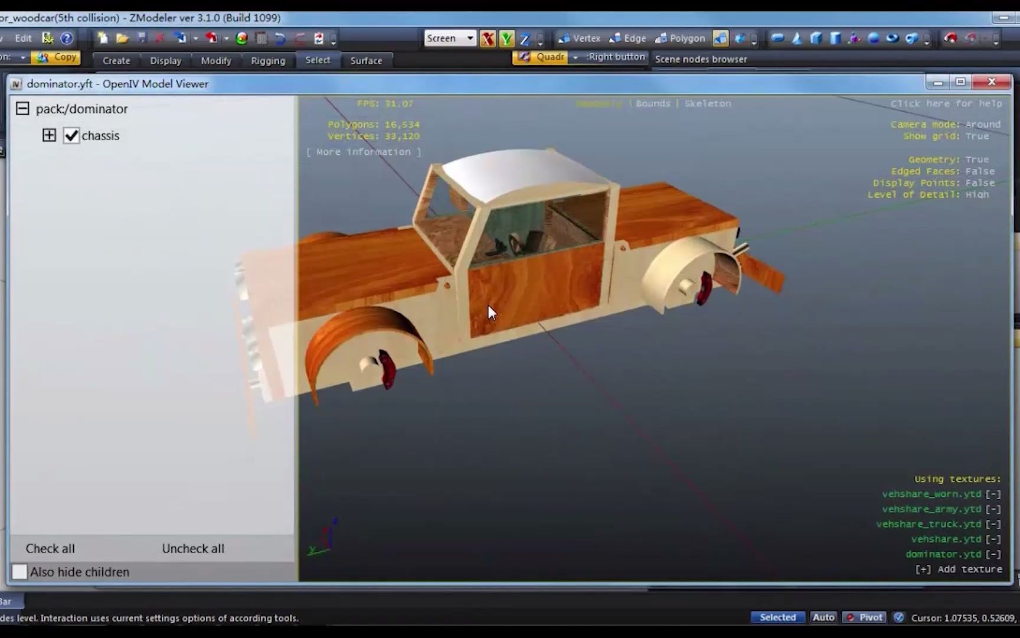Expand the chassis tree node
The image size is (1020, 638).
49,135
